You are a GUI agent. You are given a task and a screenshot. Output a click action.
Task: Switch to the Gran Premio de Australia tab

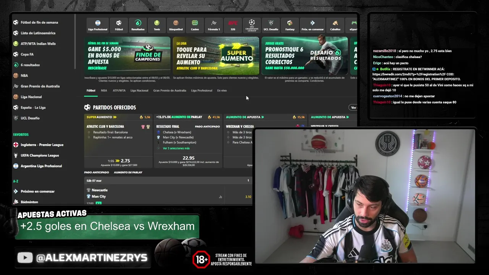(x=170, y=91)
